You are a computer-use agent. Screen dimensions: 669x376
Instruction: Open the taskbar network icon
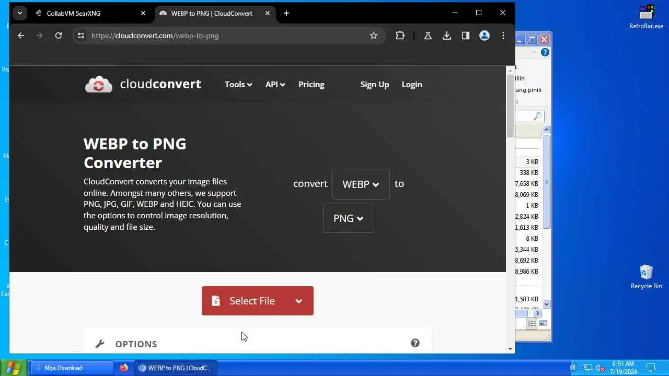587,368
